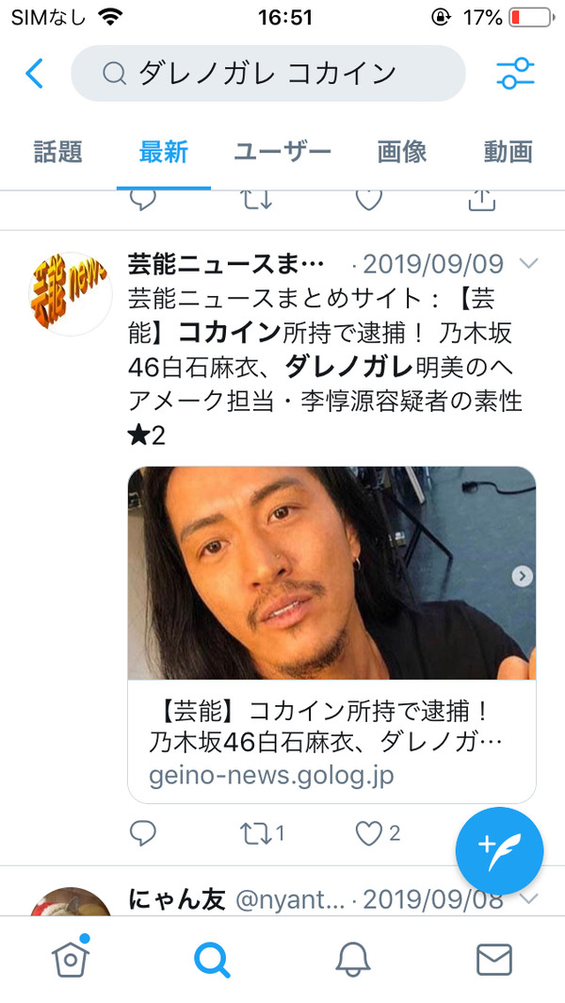Open direct messages envelope icon
The image size is (565, 1003).
pyautogui.click(x=494, y=960)
